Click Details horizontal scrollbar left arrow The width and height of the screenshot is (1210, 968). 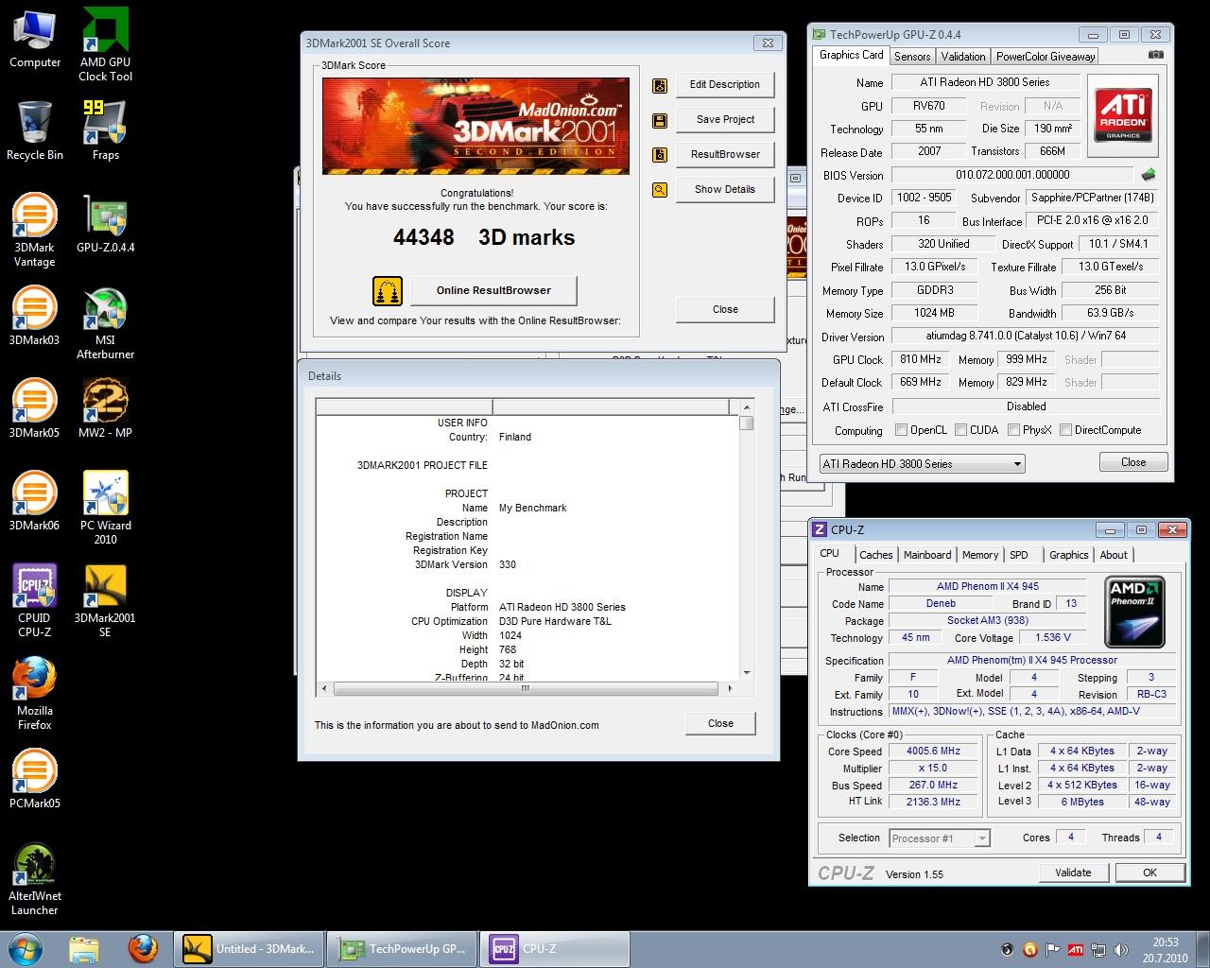324,689
